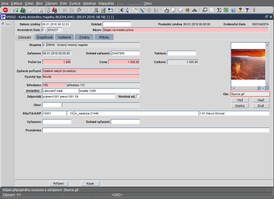Click the question mark with boxes help icon

pyautogui.click(x=240, y=10)
